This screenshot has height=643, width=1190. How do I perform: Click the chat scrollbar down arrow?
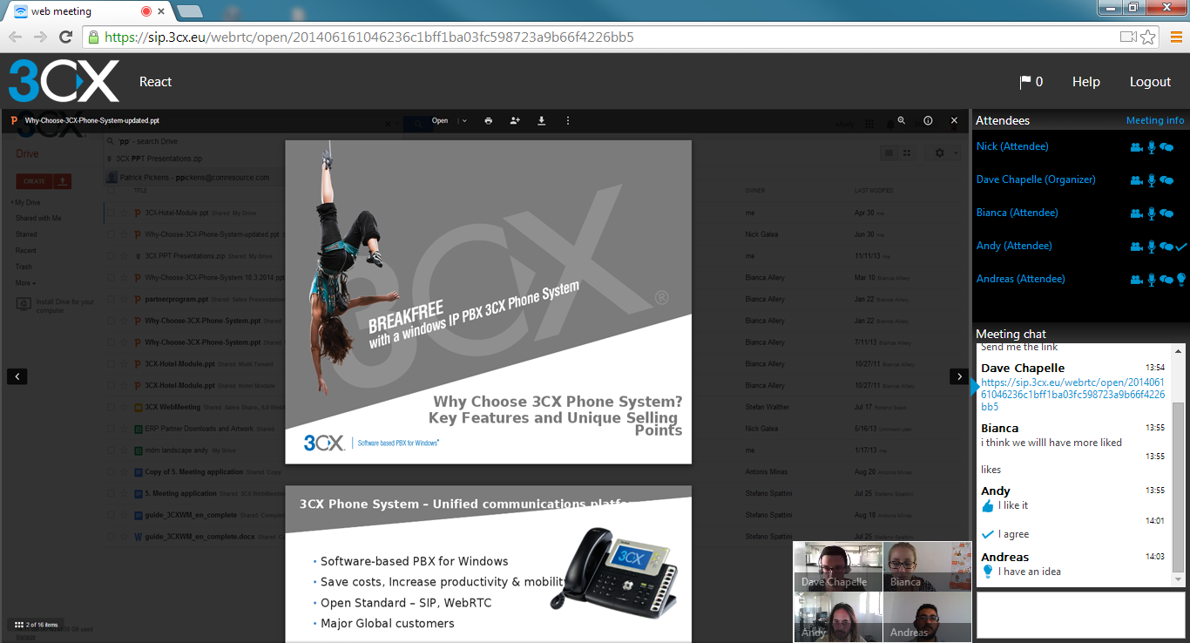pyautogui.click(x=1180, y=579)
